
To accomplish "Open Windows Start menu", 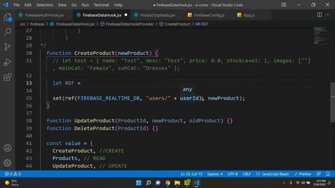I will [x=139, y=183].
